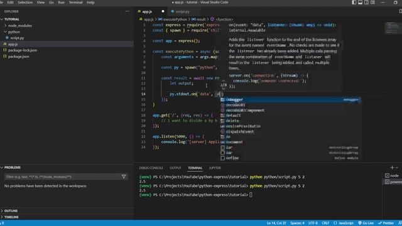Click the editor minimap
The width and height of the screenshot is (402, 226).
pos(393,28)
